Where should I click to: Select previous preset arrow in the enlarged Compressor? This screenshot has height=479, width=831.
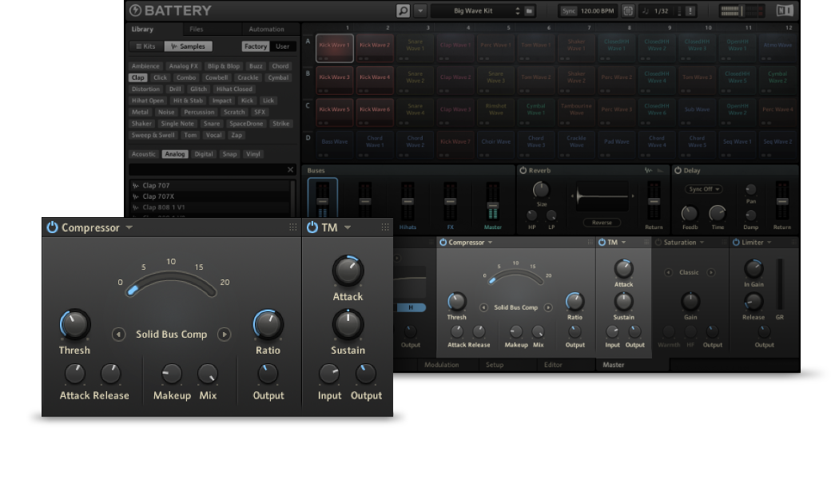pos(118,335)
